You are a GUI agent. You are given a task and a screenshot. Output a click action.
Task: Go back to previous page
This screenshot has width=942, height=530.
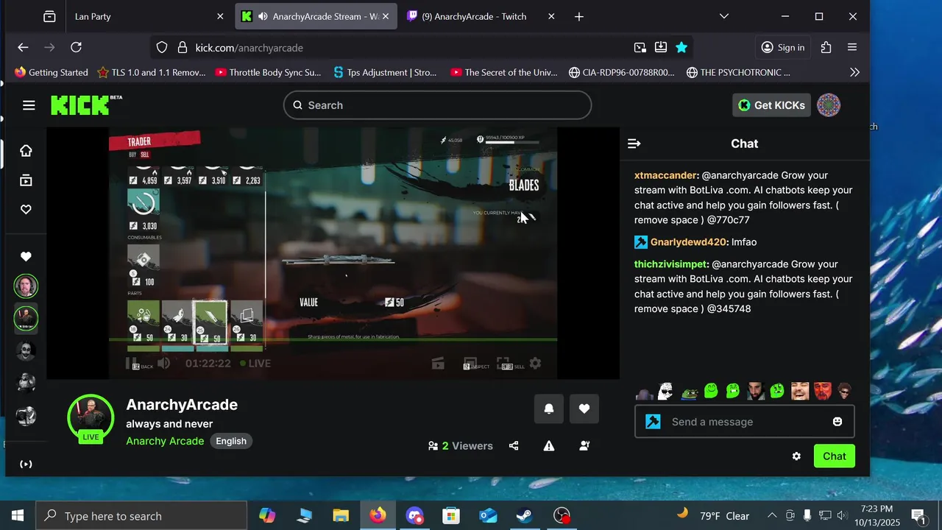(x=23, y=47)
